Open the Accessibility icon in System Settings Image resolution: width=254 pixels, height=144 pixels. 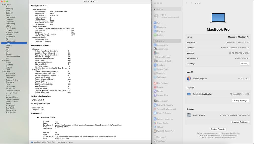(x=155, y=45)
